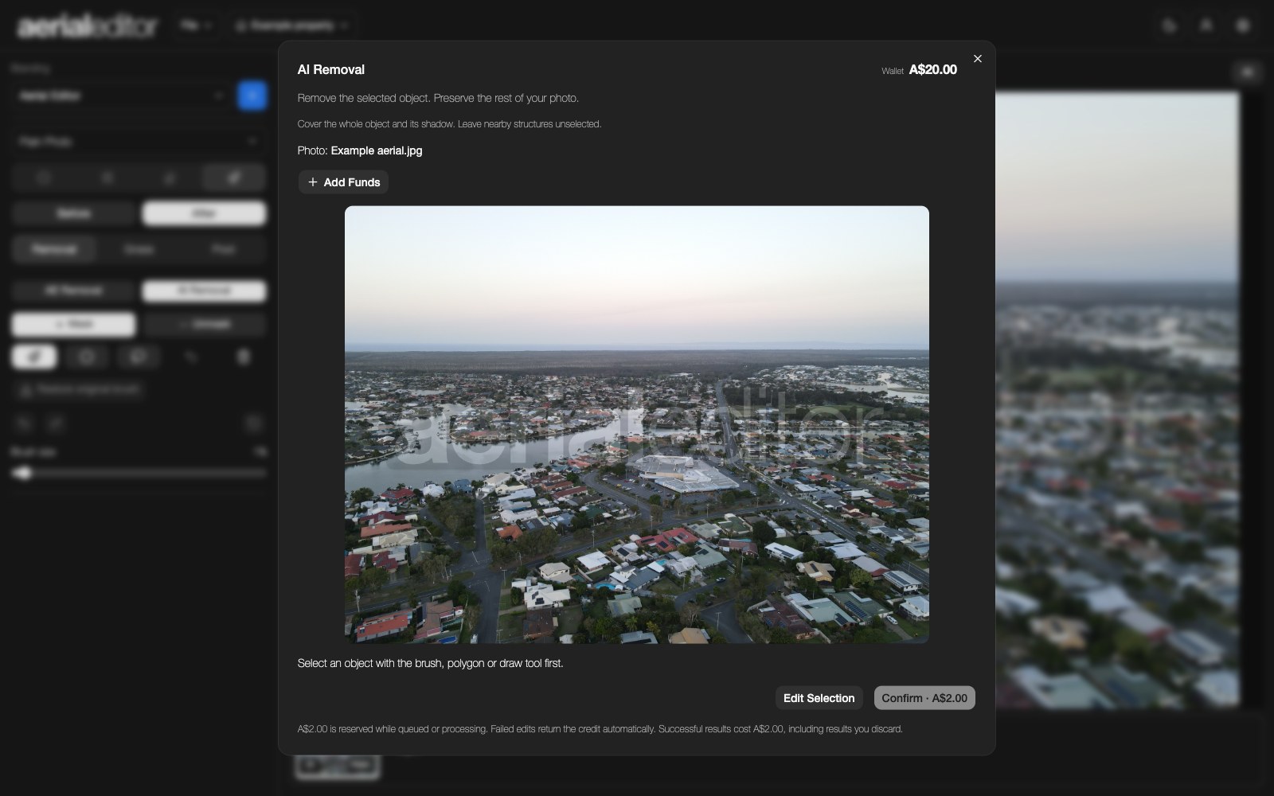Screen dimensions: 1274x796
Task: Expand the Aerial Editor dropdown in the left panel
Action: tap(121, 96)
